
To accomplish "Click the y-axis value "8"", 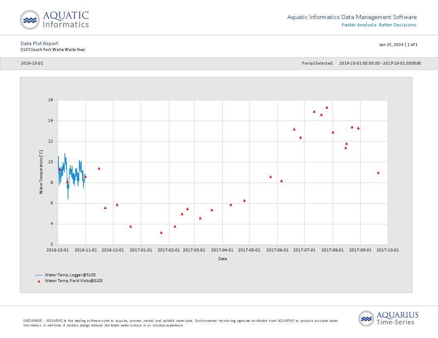I will pyautogui.click(x=52, y=183).
